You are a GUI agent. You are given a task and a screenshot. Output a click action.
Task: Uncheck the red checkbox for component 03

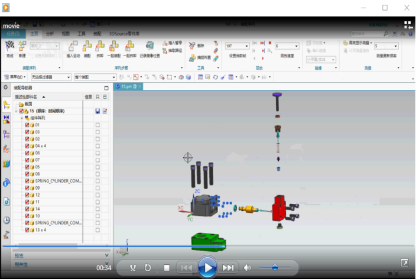27,132
